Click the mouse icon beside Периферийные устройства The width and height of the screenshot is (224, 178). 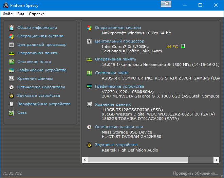click(x=12, y=104)
